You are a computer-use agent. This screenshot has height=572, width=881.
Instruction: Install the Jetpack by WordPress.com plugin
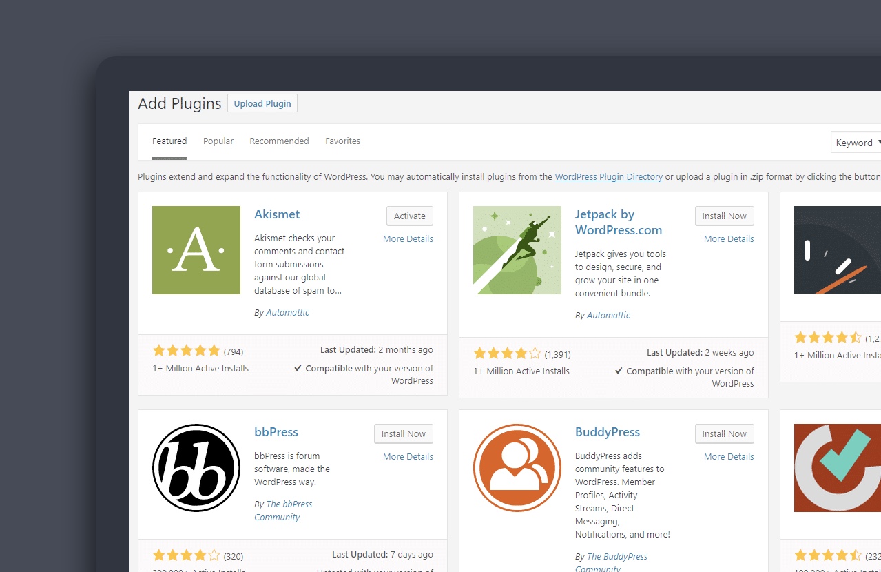(725, 216)
